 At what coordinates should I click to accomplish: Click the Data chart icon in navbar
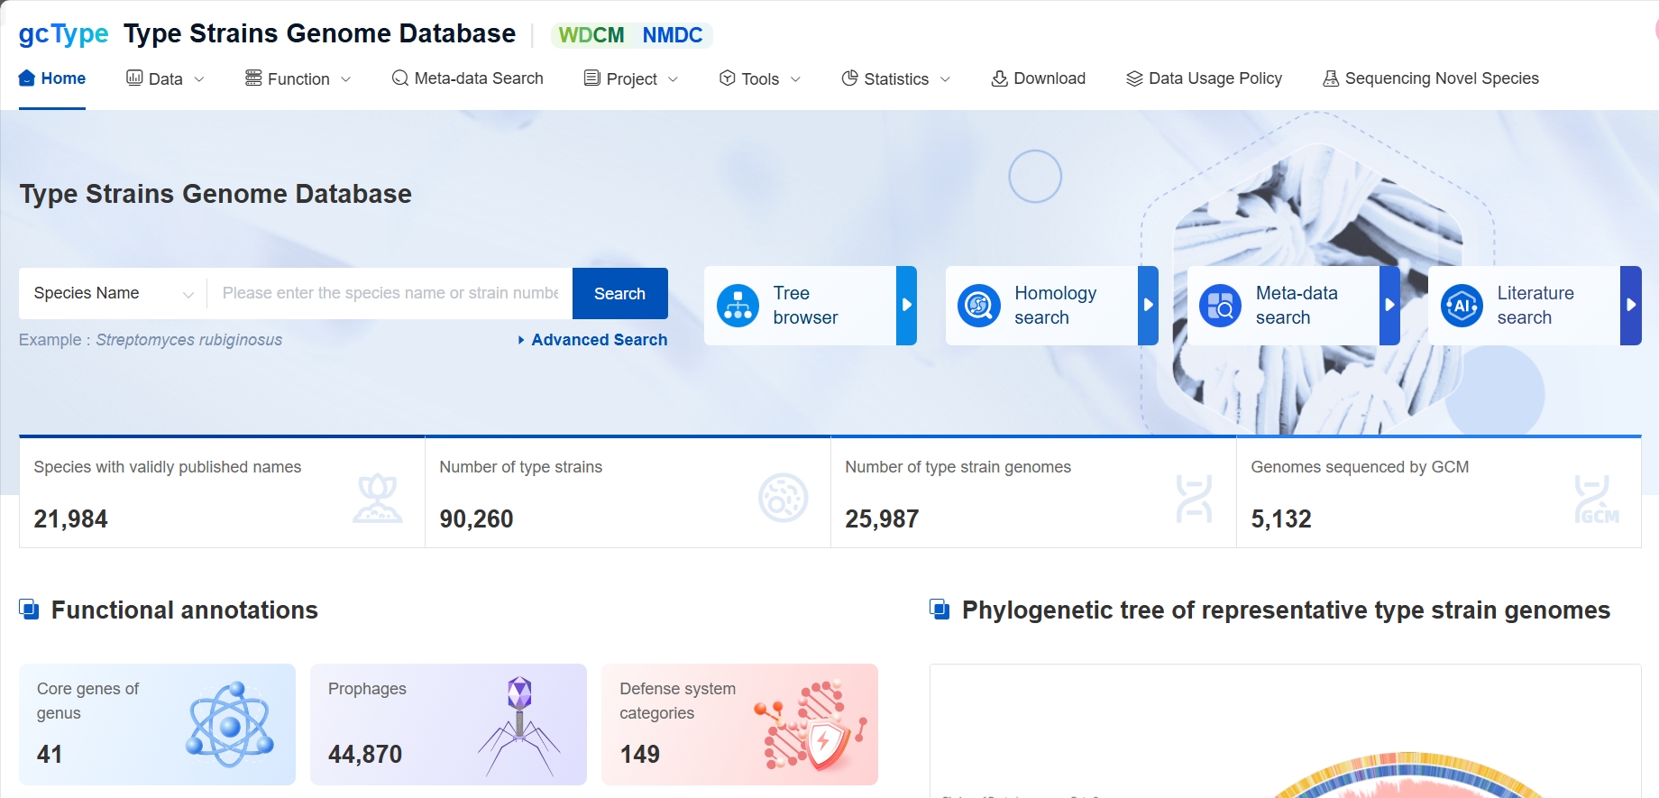(134, 78)
